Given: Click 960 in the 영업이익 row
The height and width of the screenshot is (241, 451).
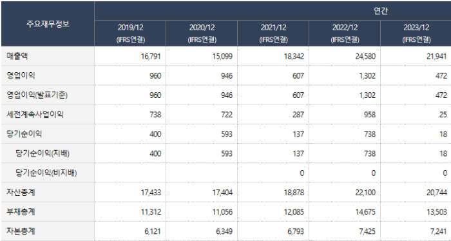Looking at the screenshot, I should [x=155, y=75].
